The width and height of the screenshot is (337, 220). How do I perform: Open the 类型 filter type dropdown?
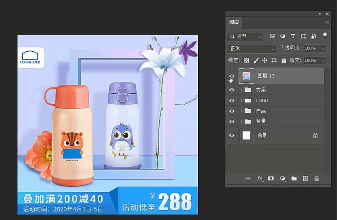(x=245, y=36)
